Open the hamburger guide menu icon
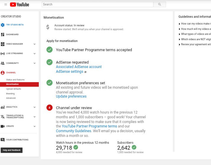Screen dimensions: 211x165 coord(6,4)
